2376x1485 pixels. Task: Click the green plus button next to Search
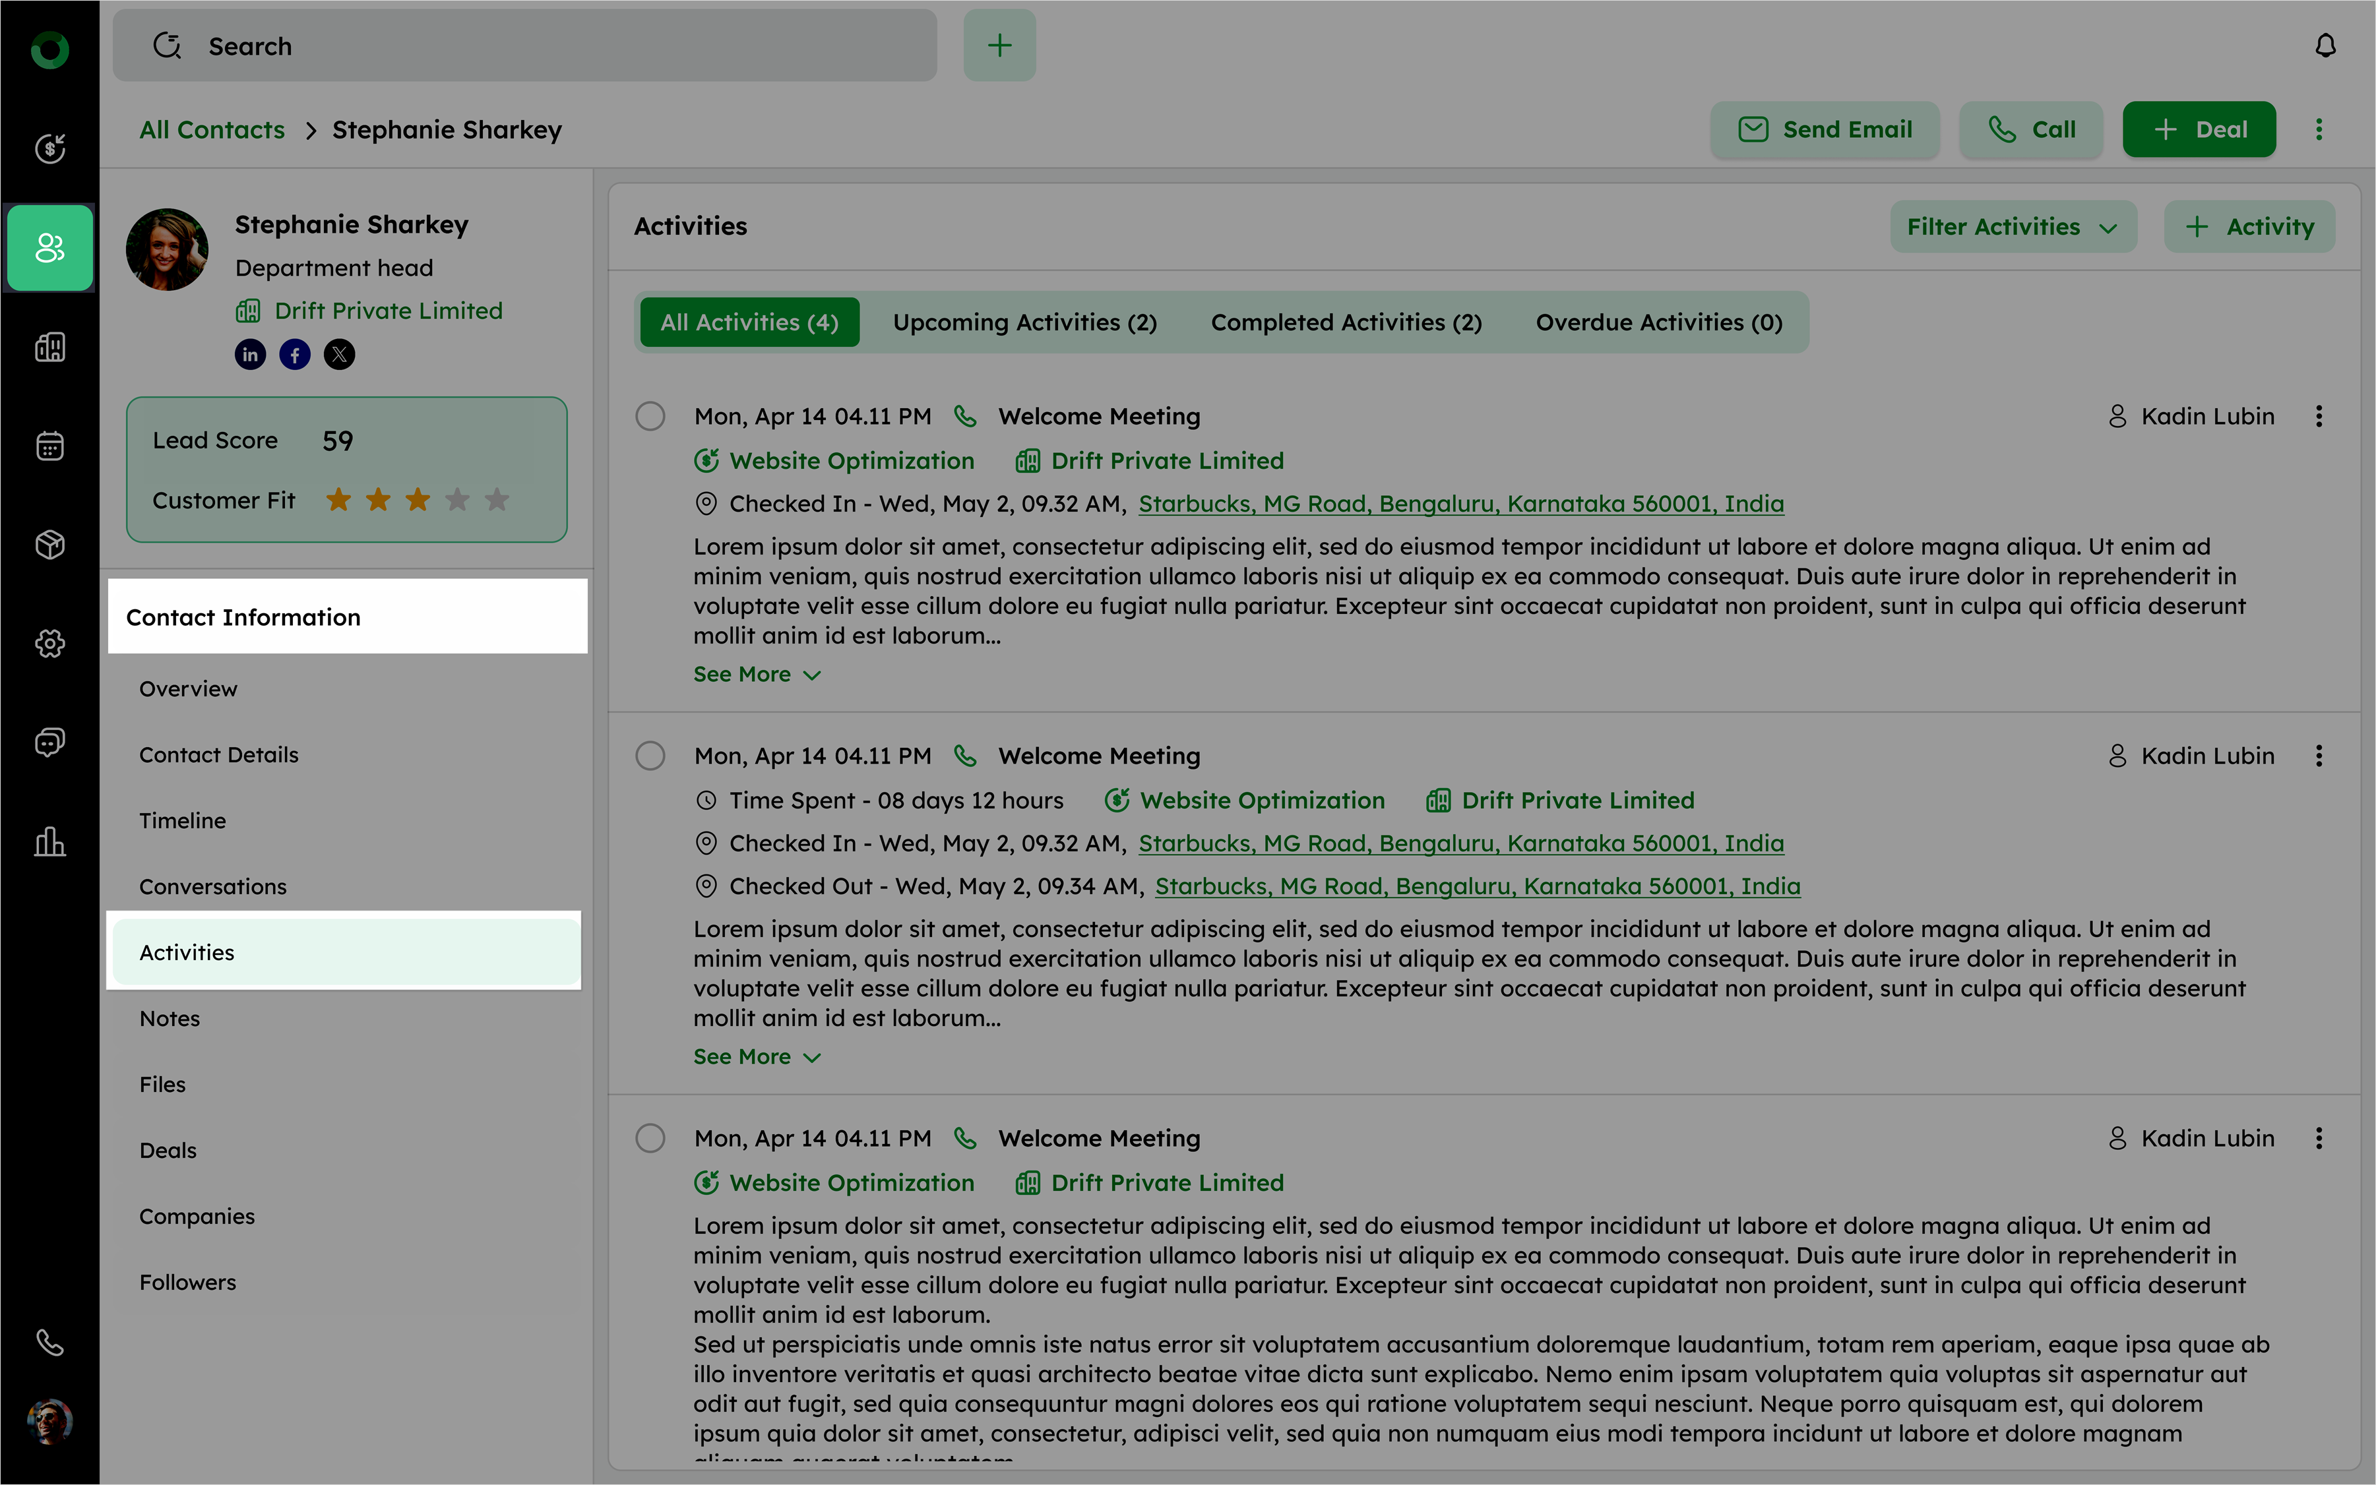pos(999,46)
